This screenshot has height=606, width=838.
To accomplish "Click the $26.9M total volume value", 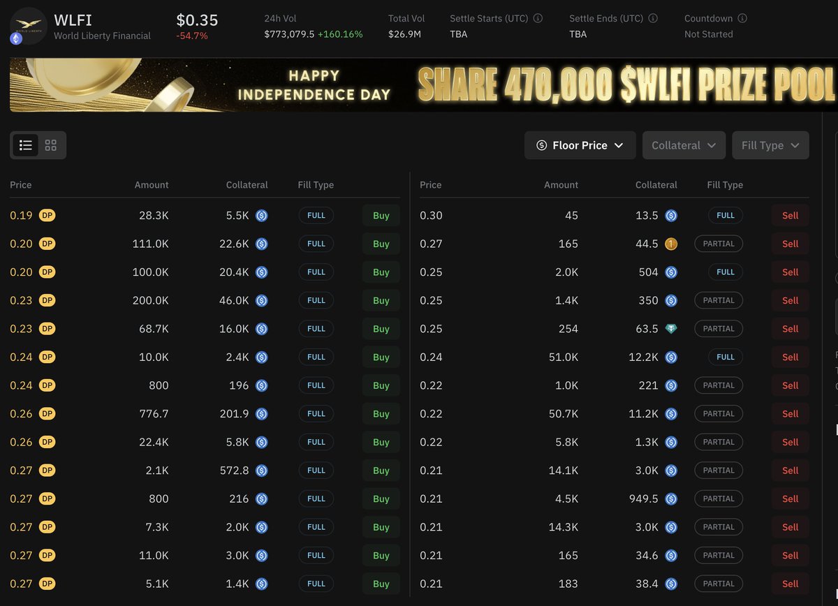I will point(406,34).
